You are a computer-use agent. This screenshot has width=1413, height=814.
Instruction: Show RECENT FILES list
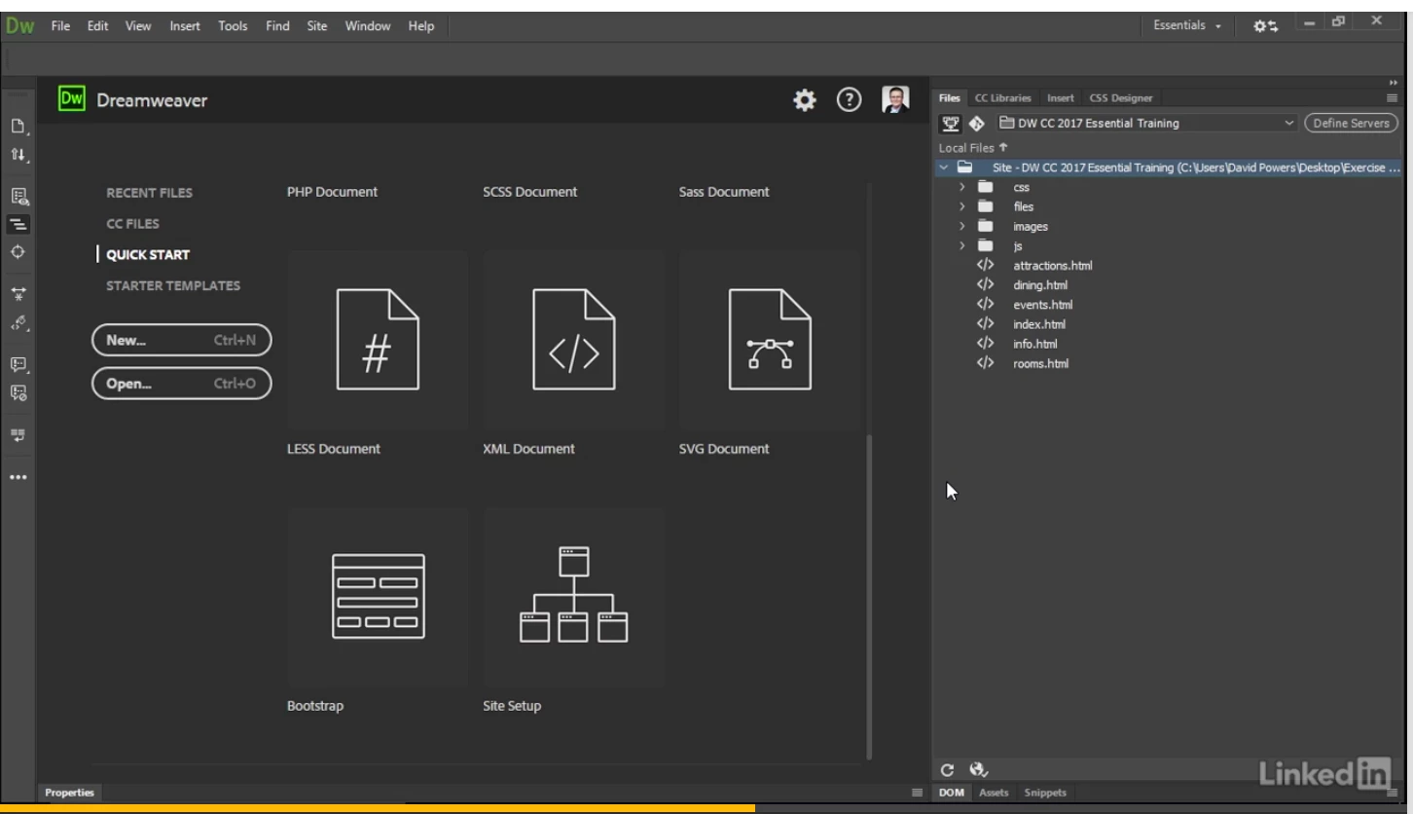click(x=149, y=193)
